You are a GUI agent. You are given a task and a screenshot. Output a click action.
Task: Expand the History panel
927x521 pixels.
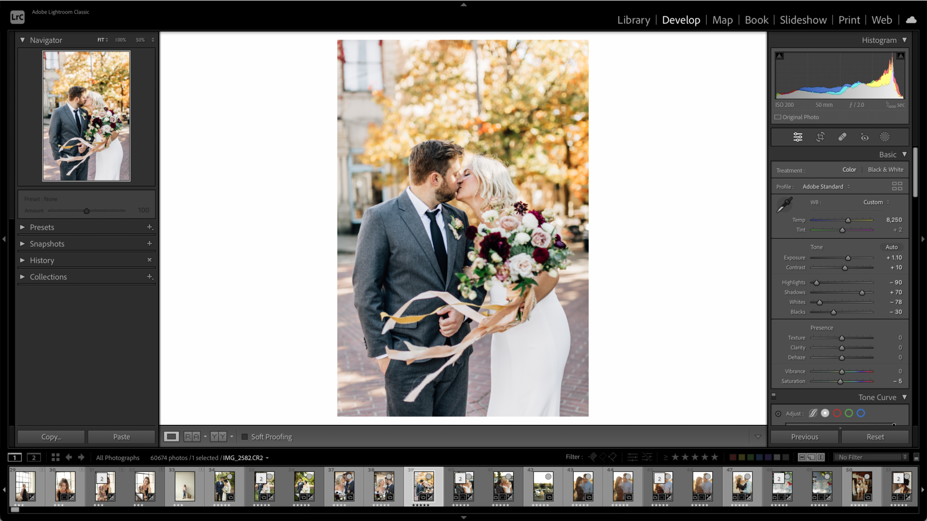tap(42, 260)
